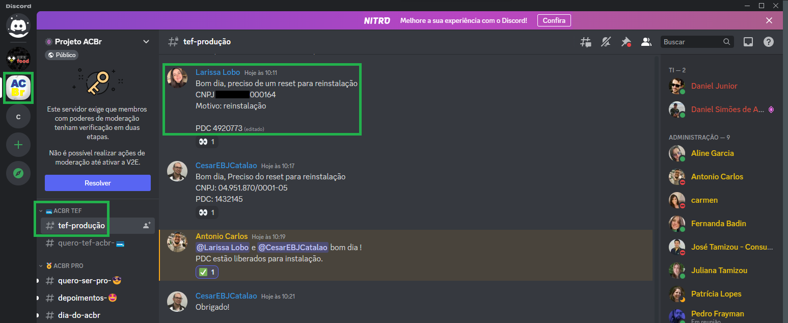Toggle member list icon
This screenshot has height=323, width=788.
pos(646,42)
